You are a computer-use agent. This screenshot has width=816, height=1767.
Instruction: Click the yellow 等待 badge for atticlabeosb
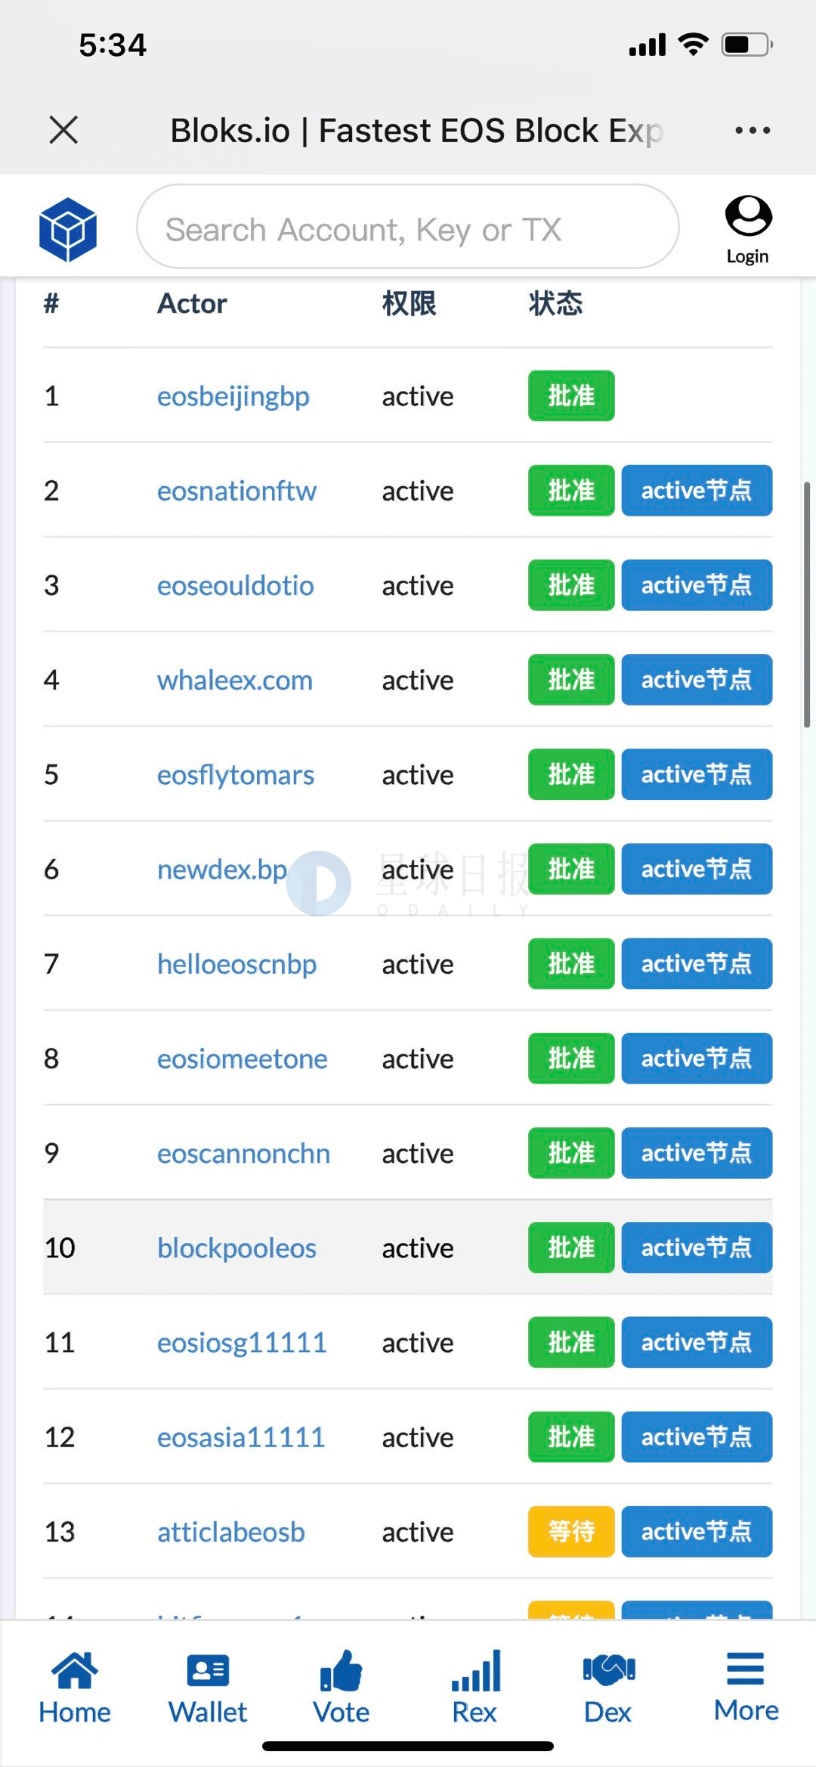571,1531
